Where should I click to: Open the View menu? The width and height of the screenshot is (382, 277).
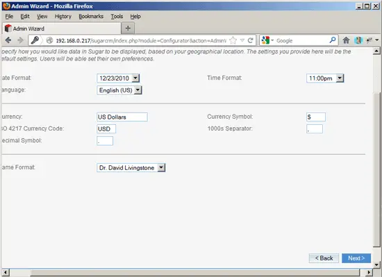pyautogui.click(x=42, y=16)
